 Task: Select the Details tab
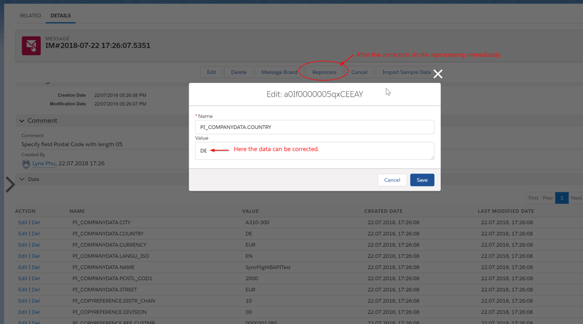pyautogui.click(x=60, y=15)
